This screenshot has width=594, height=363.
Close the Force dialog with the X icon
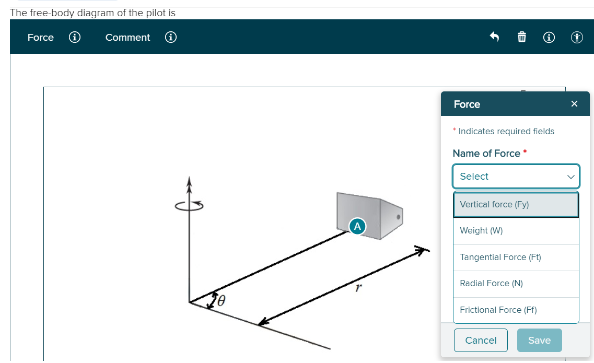(574, 103)
